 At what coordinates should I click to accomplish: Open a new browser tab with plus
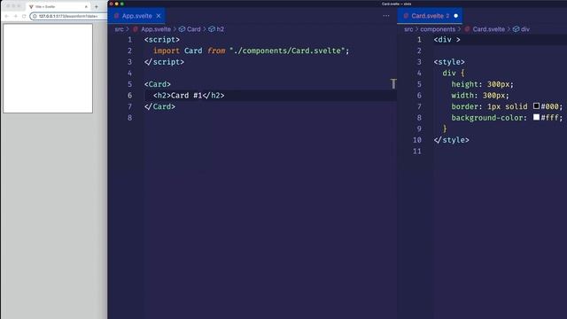coord(97,6)
